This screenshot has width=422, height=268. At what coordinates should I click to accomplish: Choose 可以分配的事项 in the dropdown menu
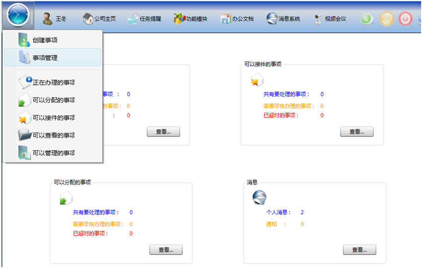tap(53, 100)
